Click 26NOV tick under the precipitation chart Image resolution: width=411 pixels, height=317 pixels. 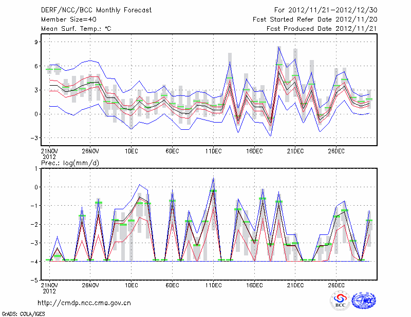pyautogui.click(x=90, y=285)
